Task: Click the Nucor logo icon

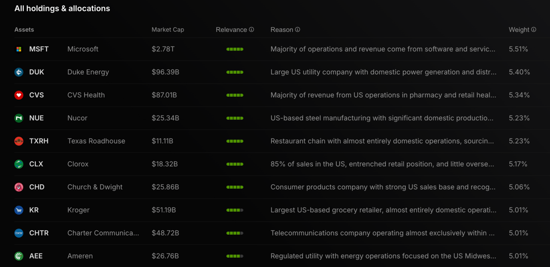Action: 19,118
